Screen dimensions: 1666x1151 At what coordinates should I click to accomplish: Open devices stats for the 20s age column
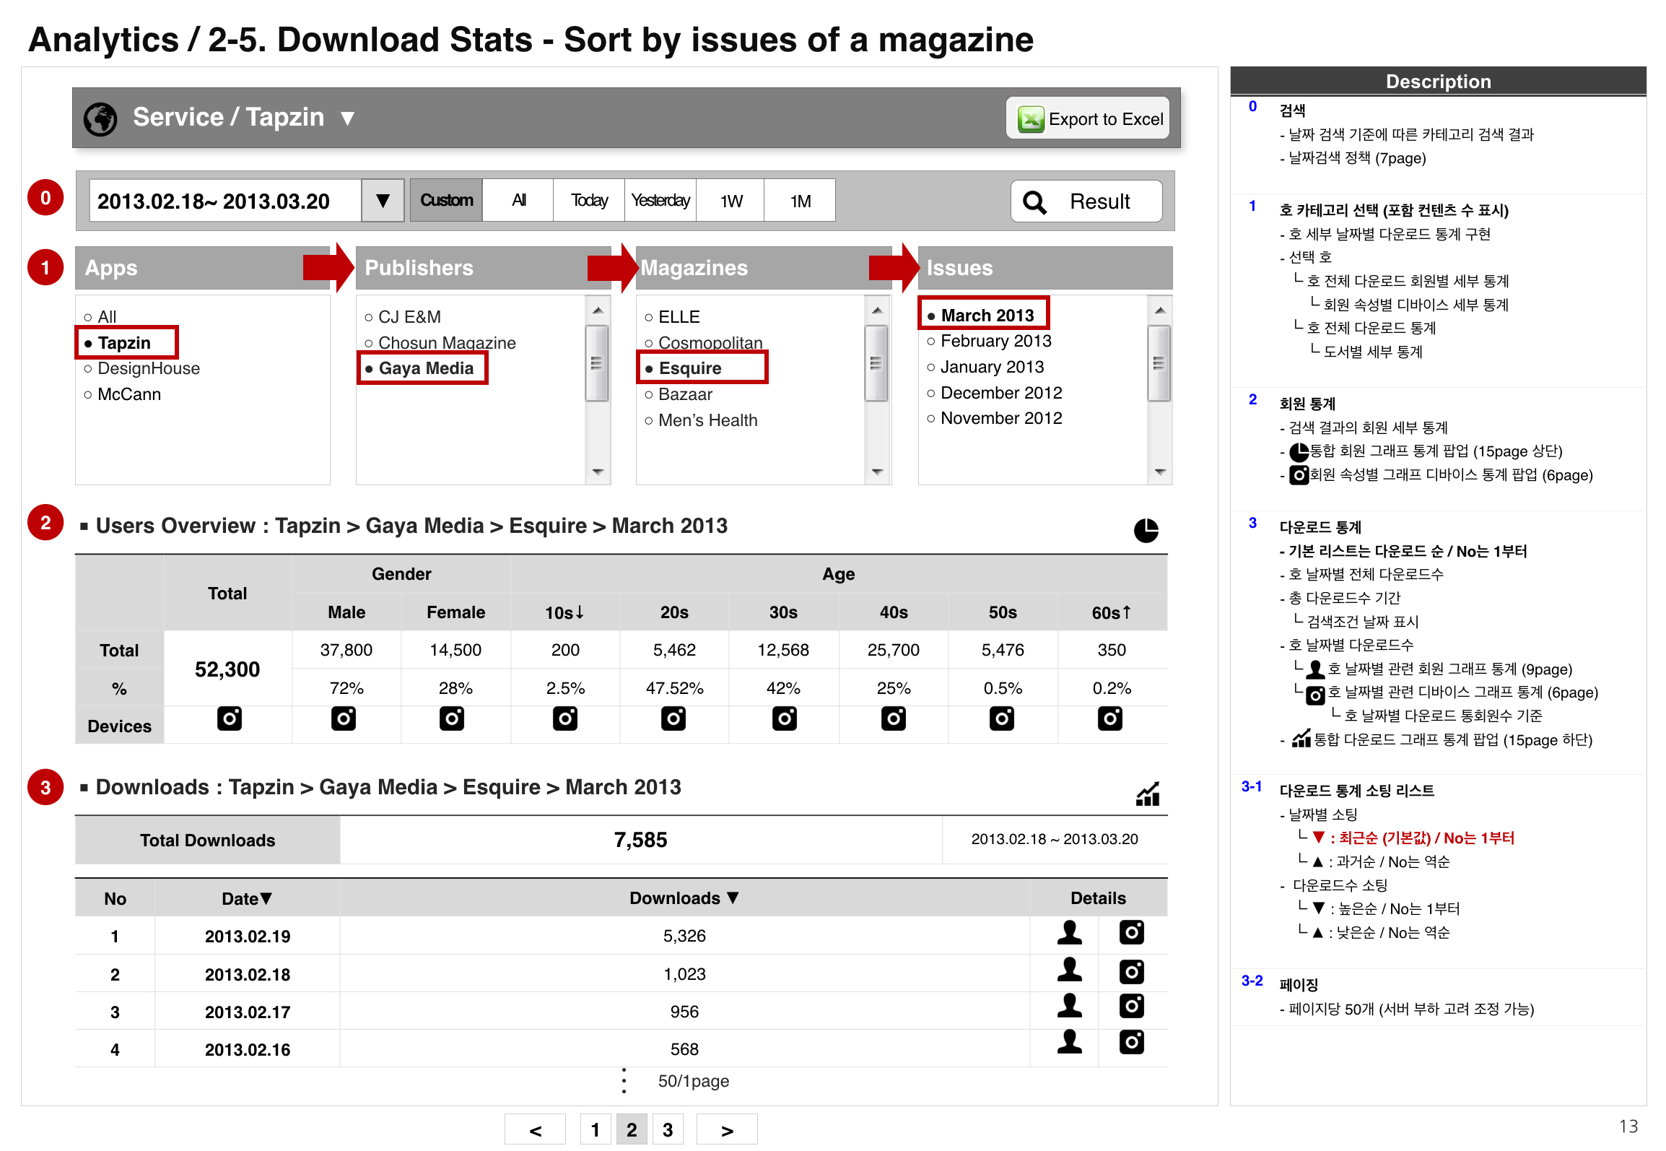(x=673, y=718)
